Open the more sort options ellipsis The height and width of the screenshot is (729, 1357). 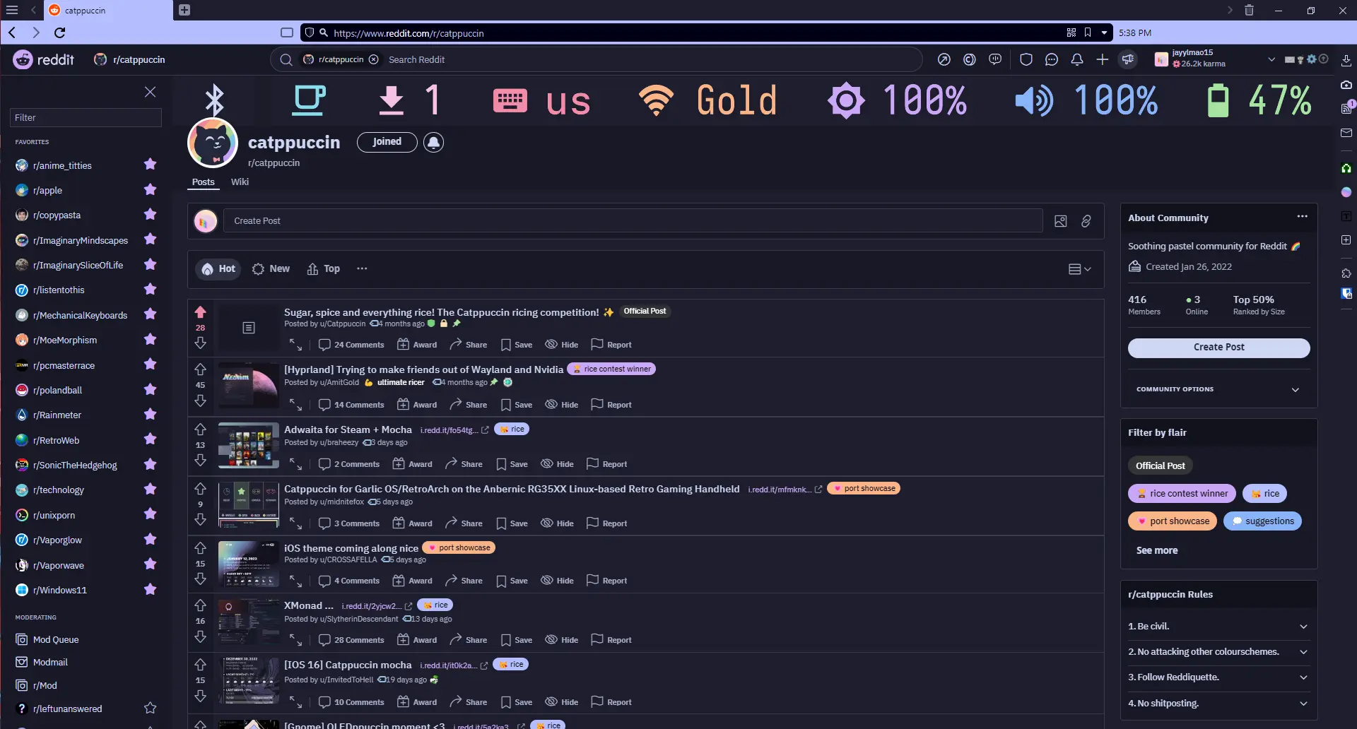[x=362, y=268]
